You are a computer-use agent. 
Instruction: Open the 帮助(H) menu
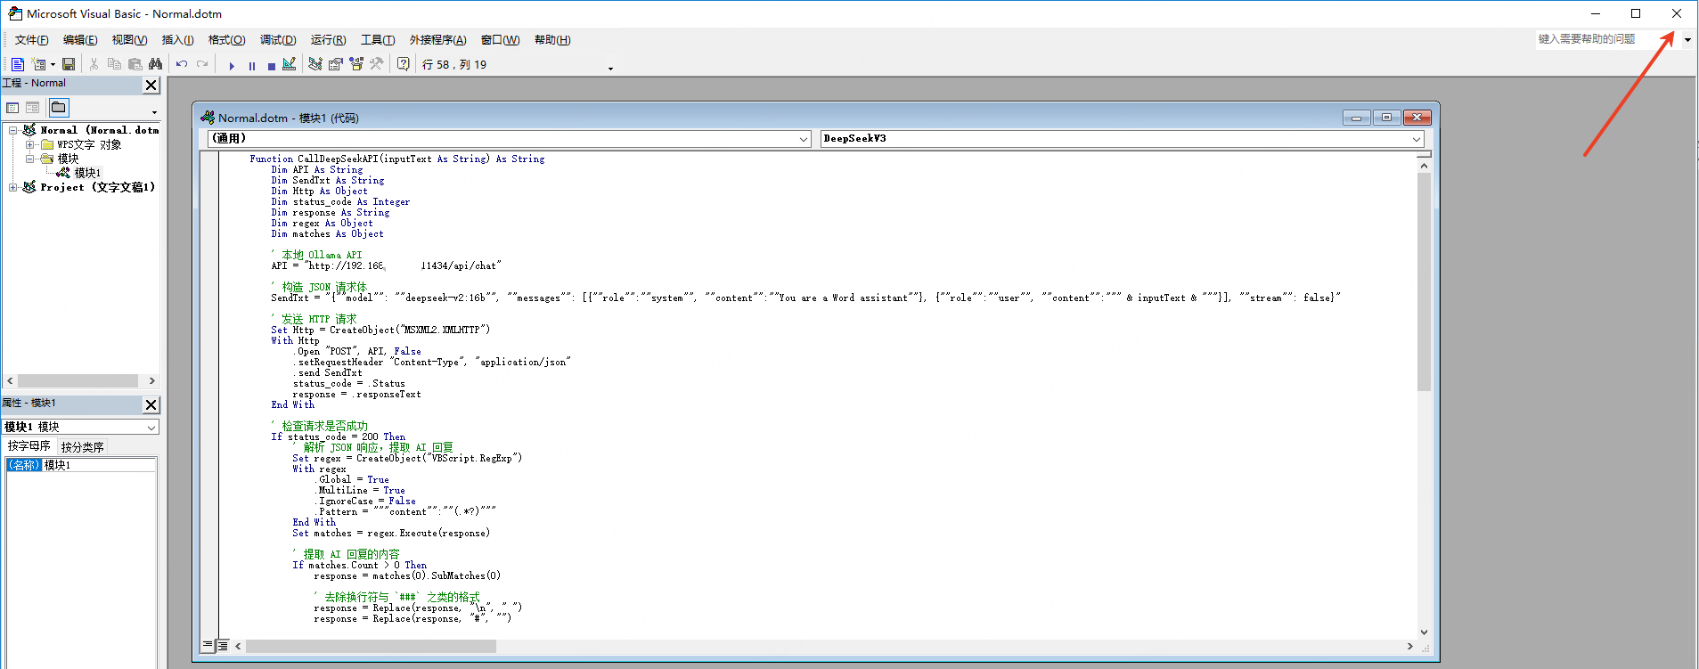coord(552,40)
